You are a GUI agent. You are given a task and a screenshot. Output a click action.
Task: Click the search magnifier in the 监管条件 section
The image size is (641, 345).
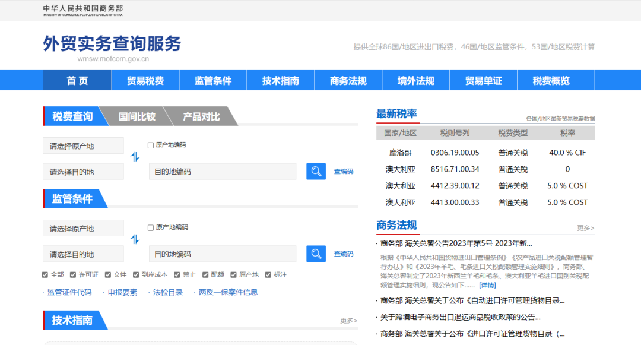tap(316, 254)
